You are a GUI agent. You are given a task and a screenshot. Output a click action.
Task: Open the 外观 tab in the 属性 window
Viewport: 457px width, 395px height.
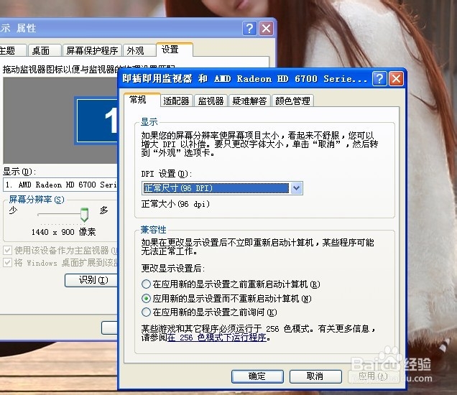tap(139, 51)
